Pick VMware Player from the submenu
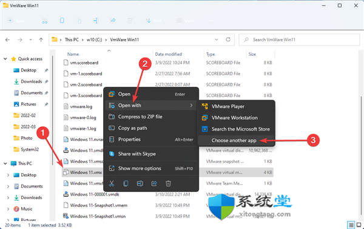 [x=237, y=106]
